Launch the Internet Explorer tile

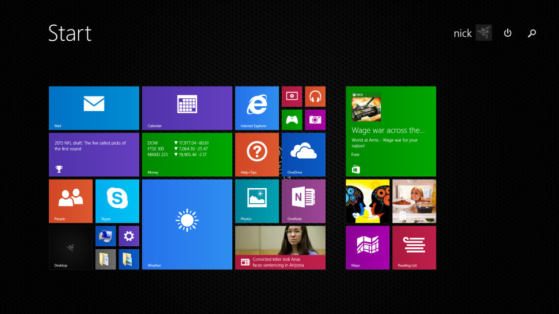pyautogui.click(x=257, y=108)
